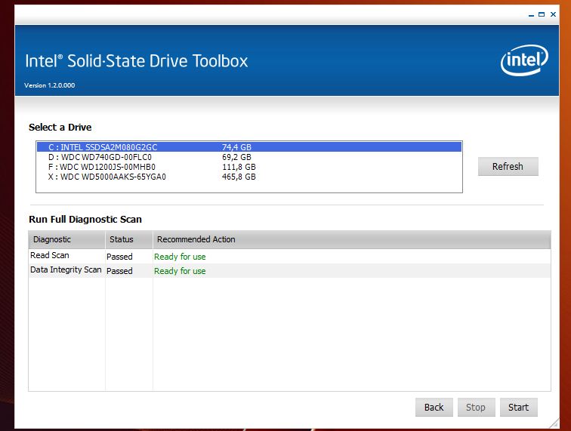Click the window resize grip corner
This screenshot has width=571, height=431.
[554, 423]
